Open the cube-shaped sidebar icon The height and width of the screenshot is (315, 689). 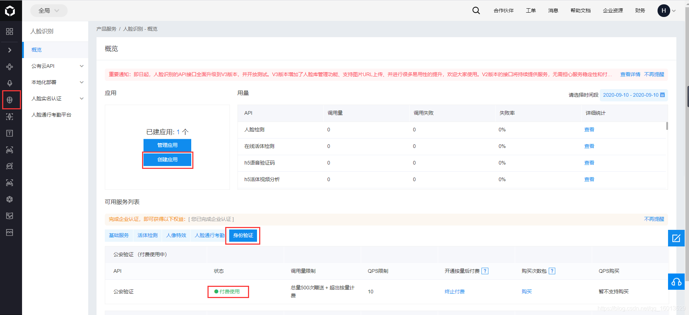(10, 199)
